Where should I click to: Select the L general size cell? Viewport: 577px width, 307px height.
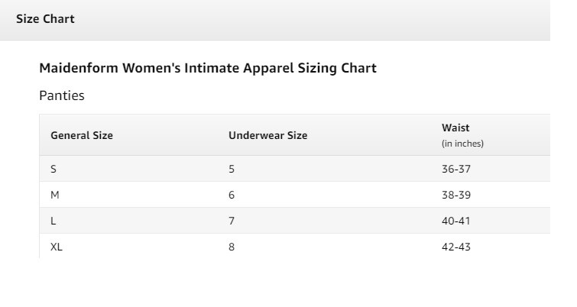[x=53, y=221]
